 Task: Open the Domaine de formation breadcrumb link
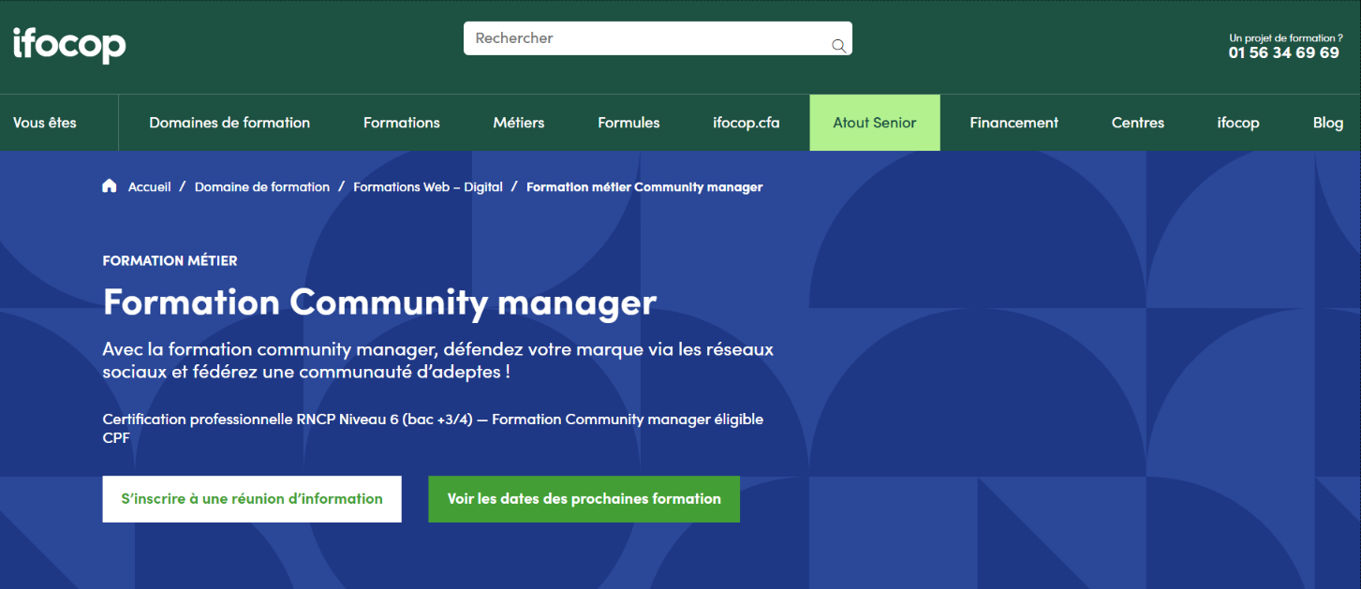click(x=261, y=186)
